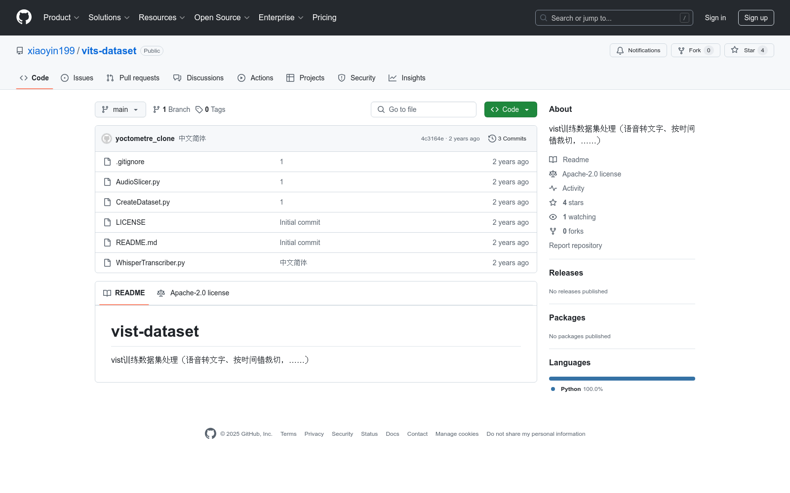Image resolution: width=790 pixels, height=493 pixels.
Task: Switch to the Issues tab
Action: [x=77, y=78]
